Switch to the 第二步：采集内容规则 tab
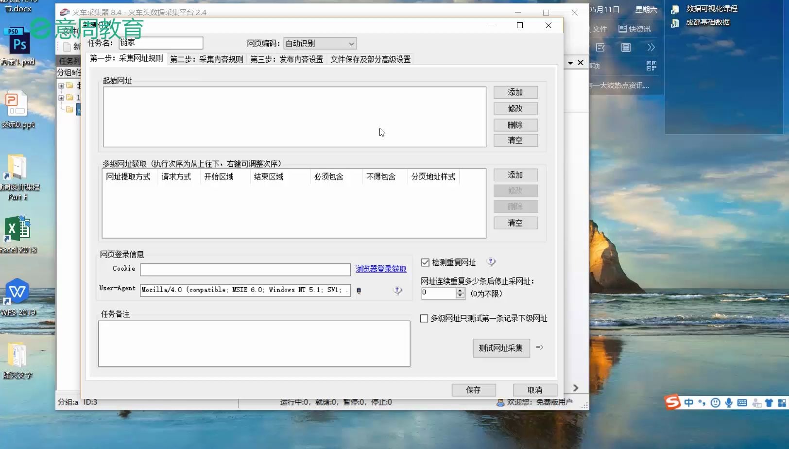Viewport: 789px width, 449px height. (207, 59)
